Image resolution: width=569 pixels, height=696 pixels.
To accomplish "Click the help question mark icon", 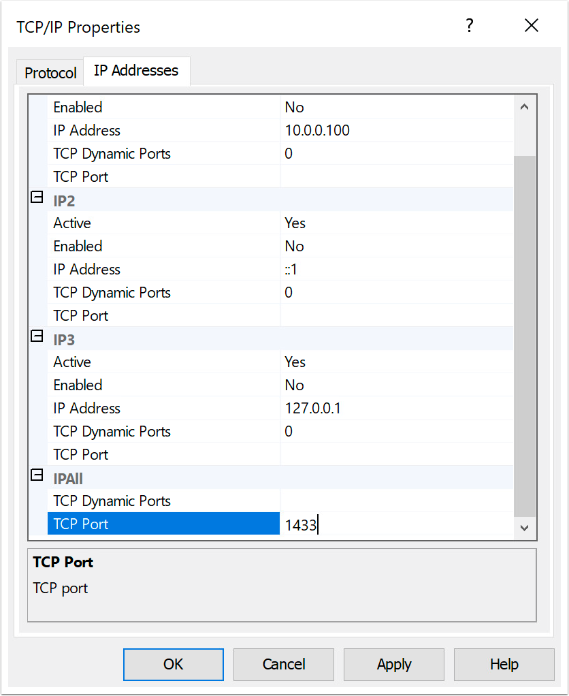I will coord(470,25).
